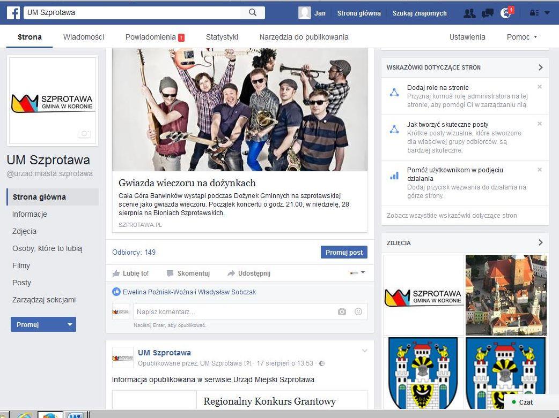This screenshot has height=418, width=559.
Task: Open Pomoc dropdown menu
Action: pos(522,37)
